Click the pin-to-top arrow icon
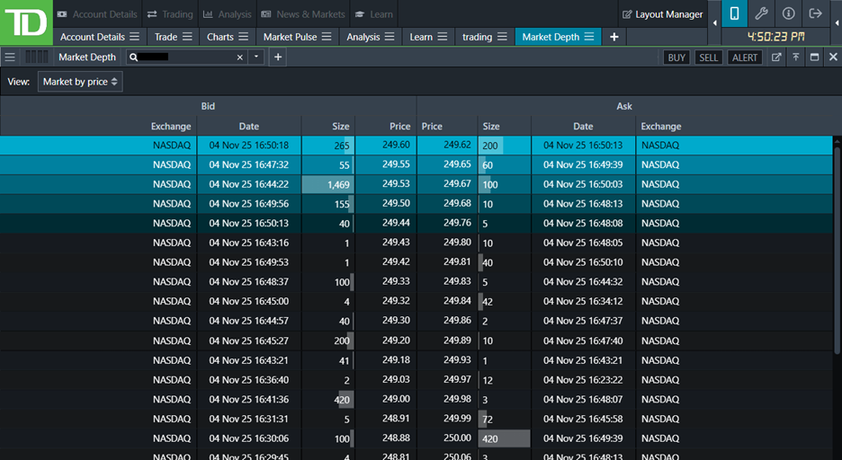The width and height of the screenshot is (842, 460). pyautogui.click(x=795, y=57)
